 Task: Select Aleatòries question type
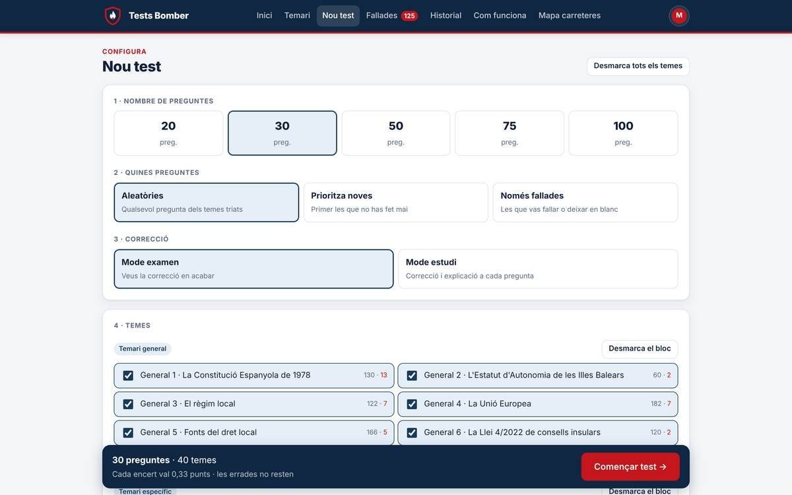click(x=207, y=202)
